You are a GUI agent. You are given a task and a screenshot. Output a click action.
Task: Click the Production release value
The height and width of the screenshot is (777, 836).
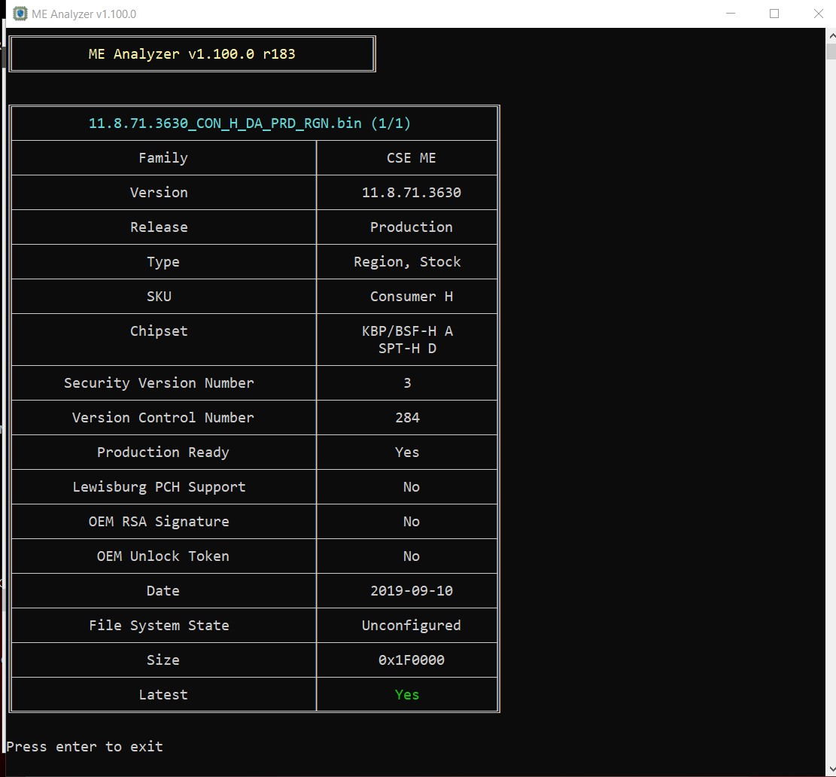click(411, 227)
